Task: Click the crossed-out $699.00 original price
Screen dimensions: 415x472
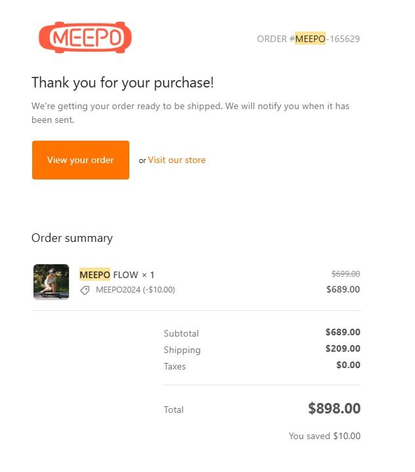Action: pos(345,274)
